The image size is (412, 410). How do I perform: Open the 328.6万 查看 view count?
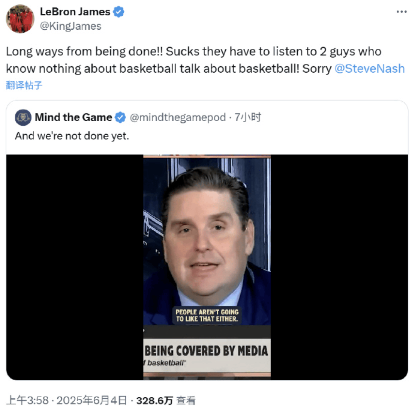pyautogui.click(x=166, y=400)
